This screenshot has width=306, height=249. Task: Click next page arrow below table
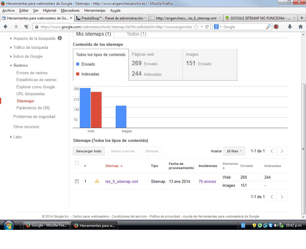282,197
